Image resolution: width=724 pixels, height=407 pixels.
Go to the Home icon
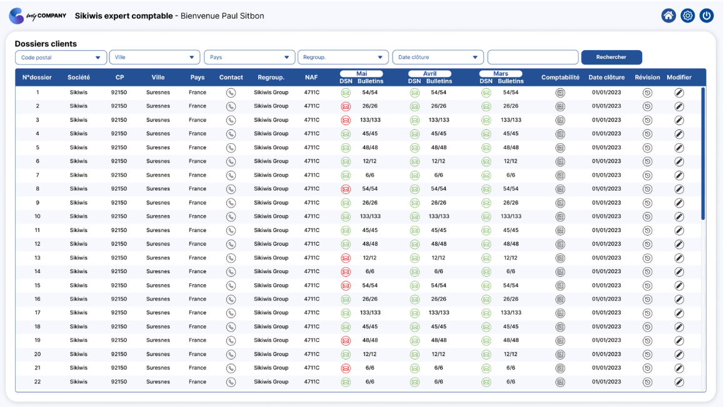point(668,16)
